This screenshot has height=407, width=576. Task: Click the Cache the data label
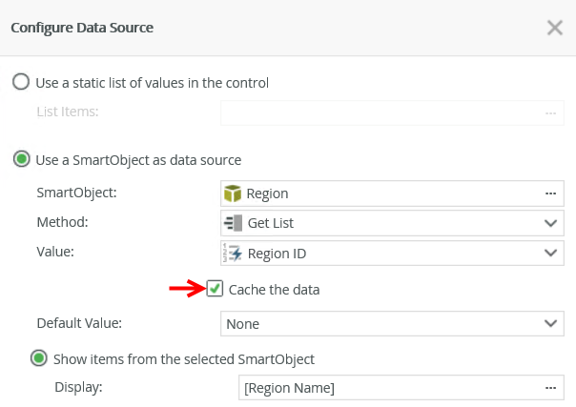click(274, 289)
